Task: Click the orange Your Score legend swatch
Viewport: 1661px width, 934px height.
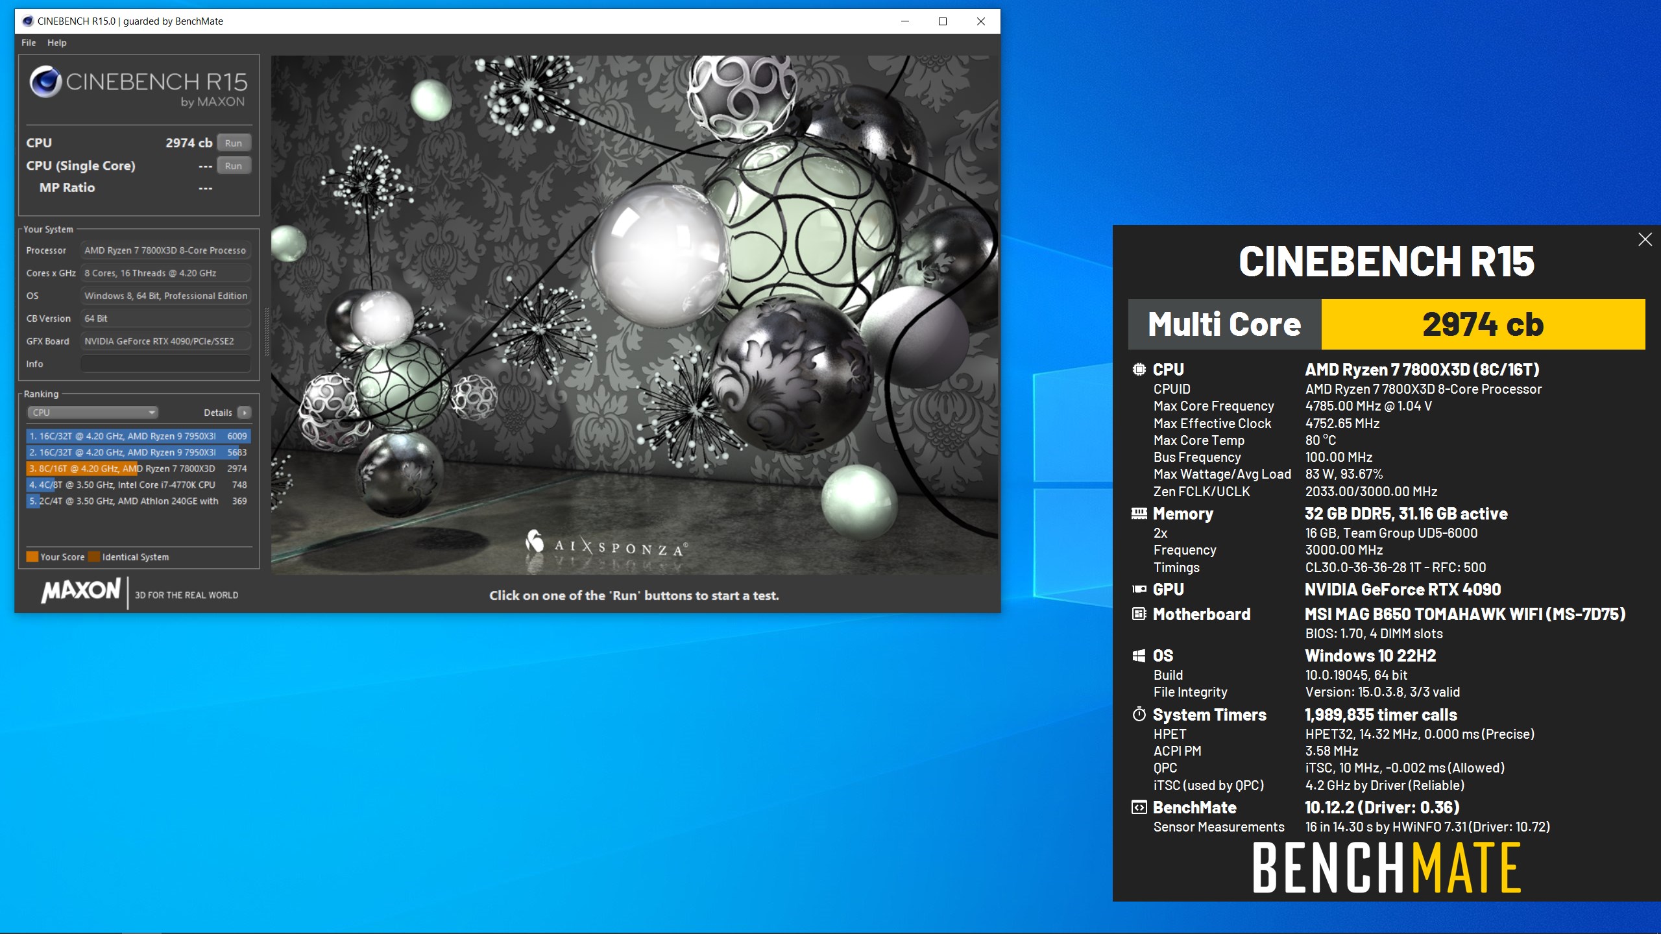Action: (32, 557)
